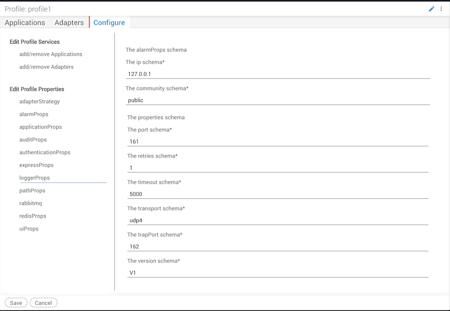The height and width of the screenshot is (311, 450).
Task: Click the pencil edit profile icon
Action: coord(432,9)
